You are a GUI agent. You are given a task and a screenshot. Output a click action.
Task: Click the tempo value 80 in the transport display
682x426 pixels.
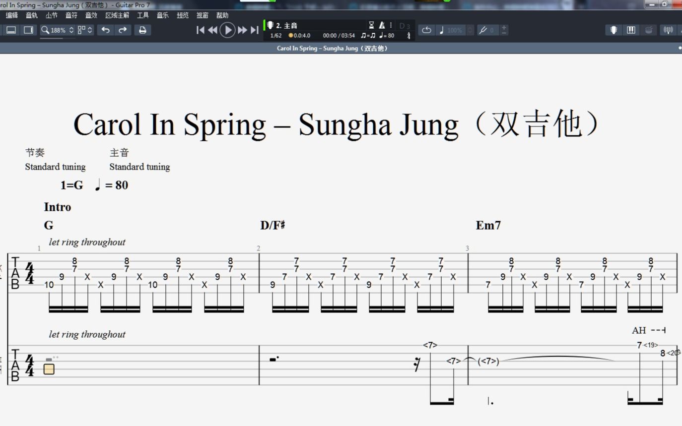(391, 36)
